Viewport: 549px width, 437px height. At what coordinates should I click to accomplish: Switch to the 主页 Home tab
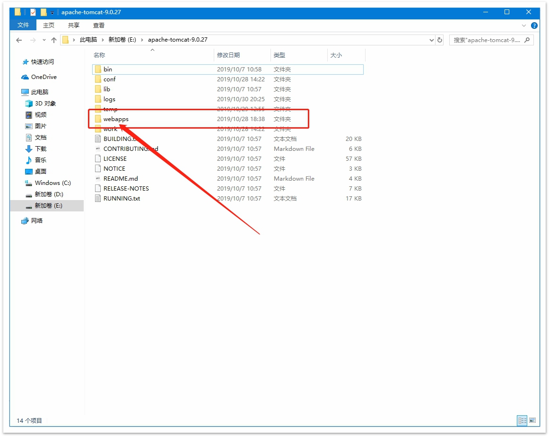tap(49, 25)
